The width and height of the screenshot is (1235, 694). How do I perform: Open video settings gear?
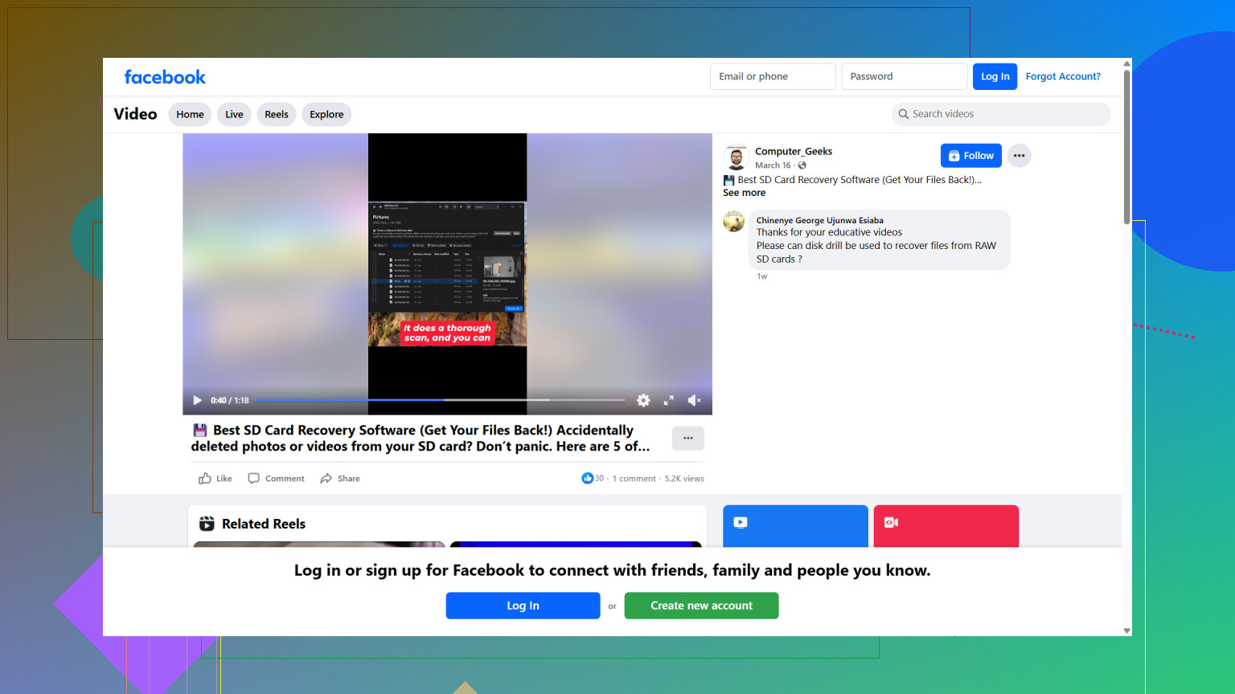[643, 400]
